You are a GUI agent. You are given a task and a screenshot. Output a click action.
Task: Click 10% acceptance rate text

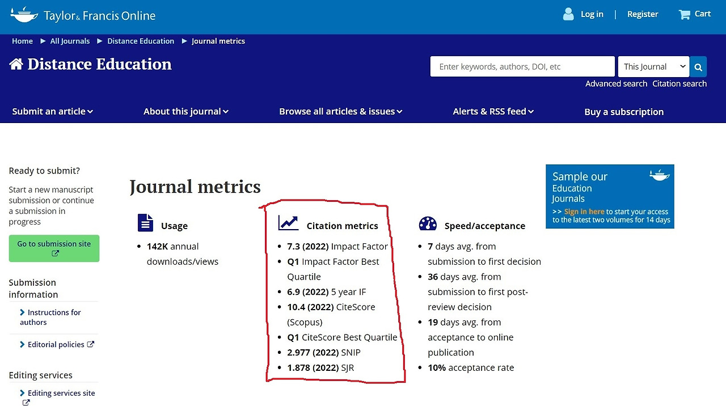tap(471, 368)
